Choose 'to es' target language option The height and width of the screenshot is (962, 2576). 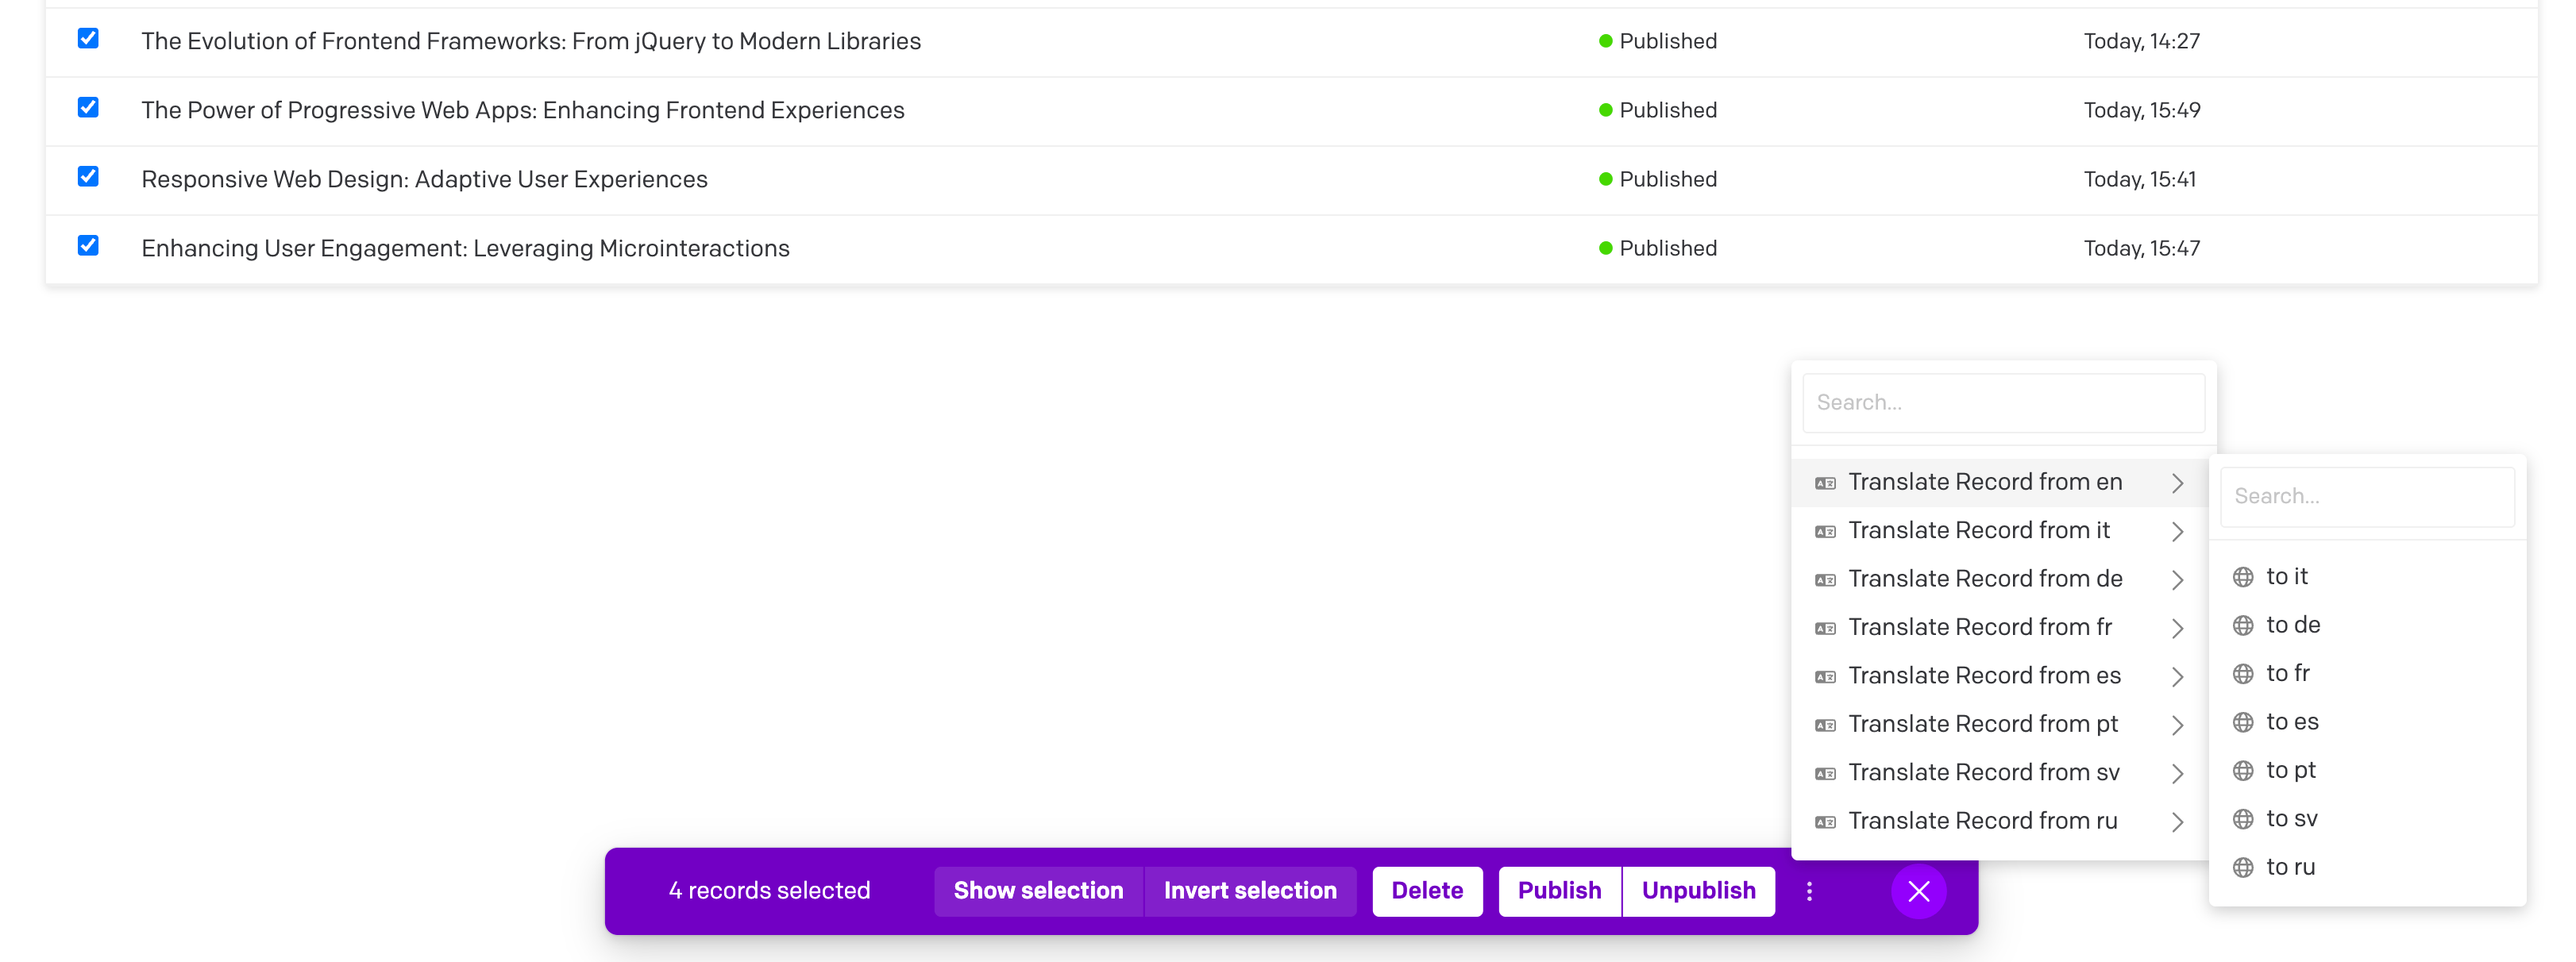[x=2291, y=722]
